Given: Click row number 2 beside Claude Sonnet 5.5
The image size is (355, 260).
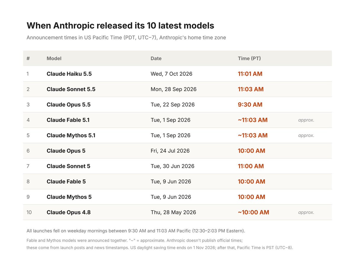Looking at the screenshot, I should point(28,89).
